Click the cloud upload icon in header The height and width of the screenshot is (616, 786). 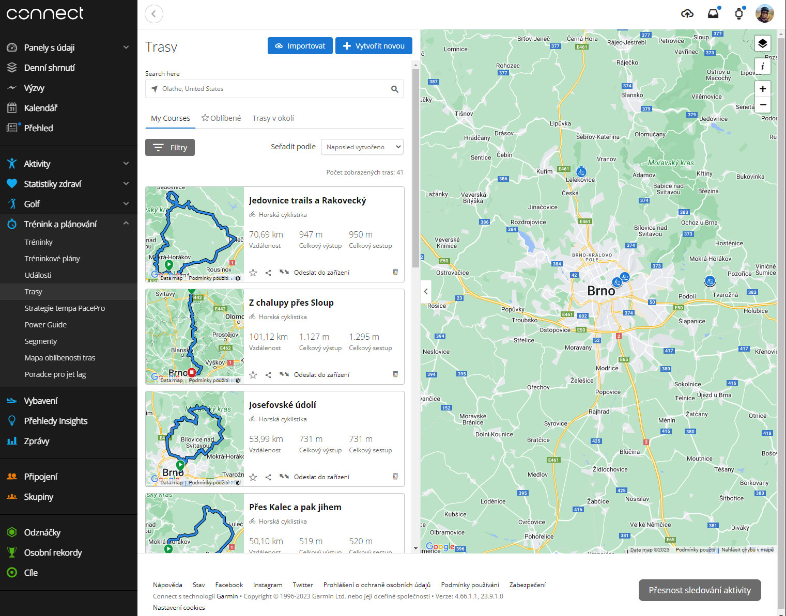point(687,14)
